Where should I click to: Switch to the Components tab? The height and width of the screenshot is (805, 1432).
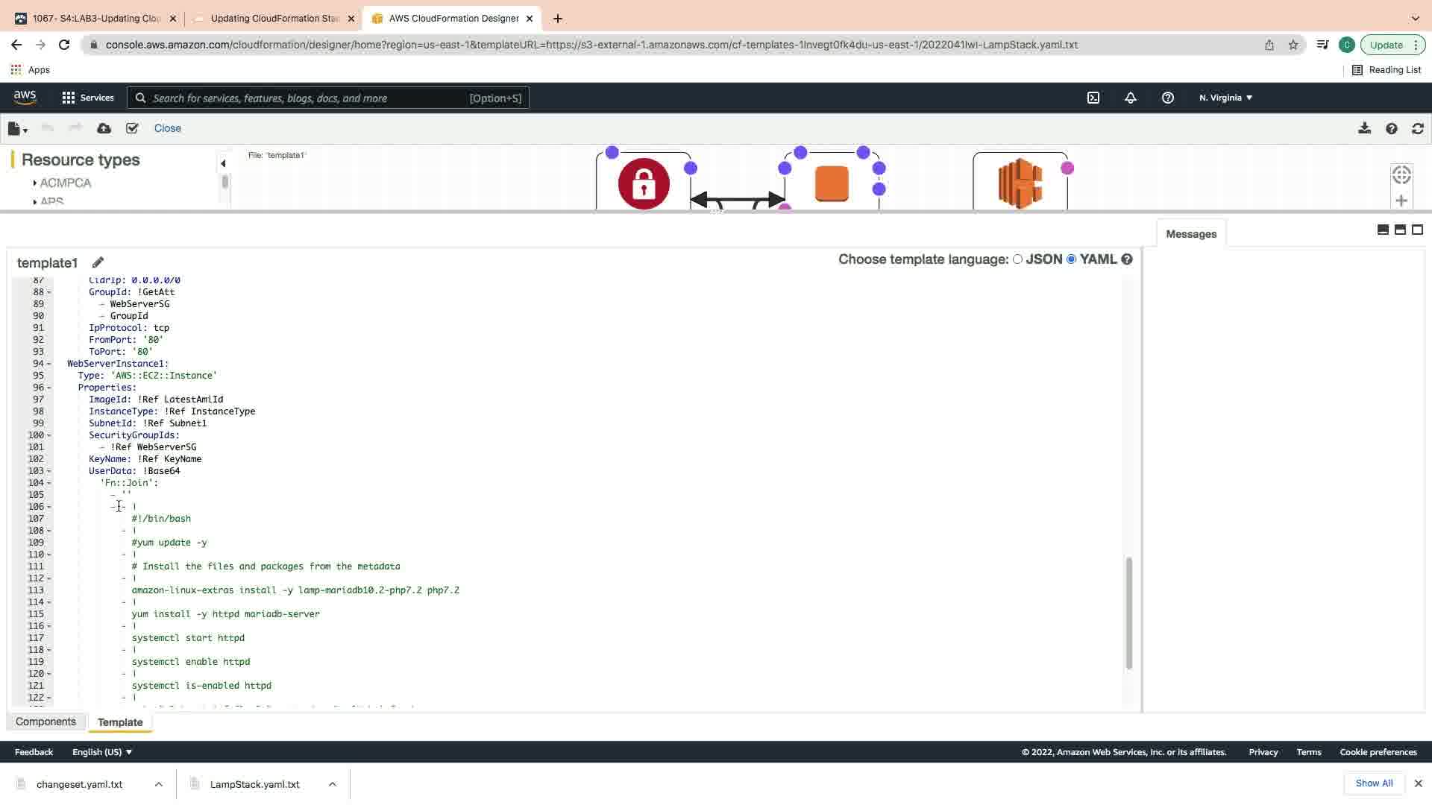pos(45,722)
